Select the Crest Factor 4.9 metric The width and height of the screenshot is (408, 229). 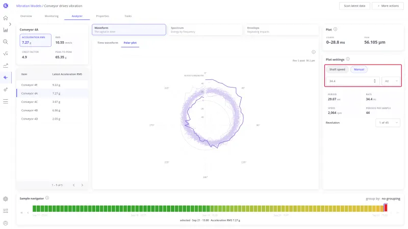pyautogui.click(x=31, y=55)
